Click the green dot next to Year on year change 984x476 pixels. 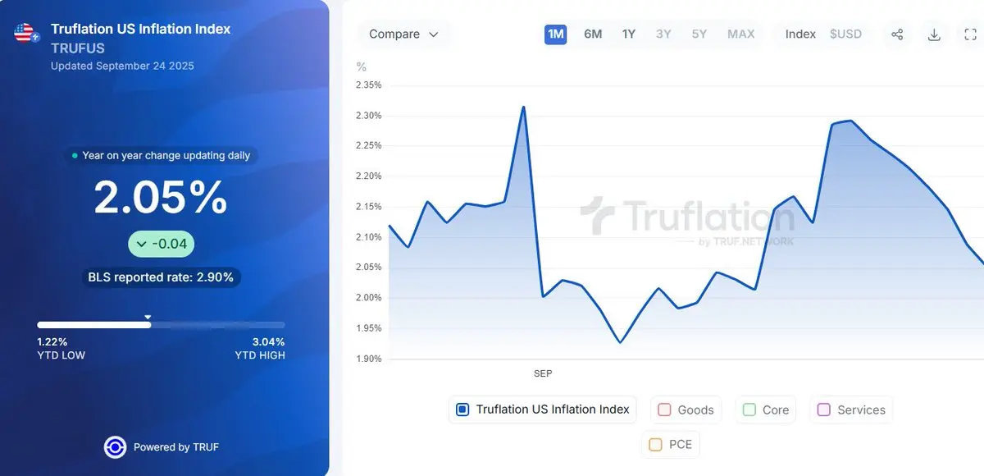(x=75, y=155)
